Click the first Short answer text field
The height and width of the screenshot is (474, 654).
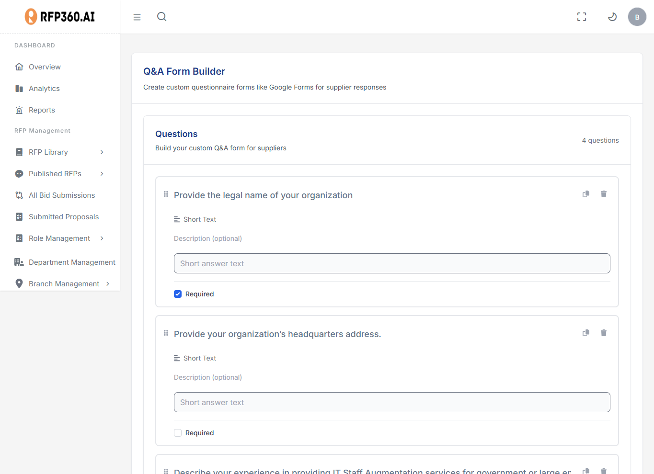pos(391,263)
